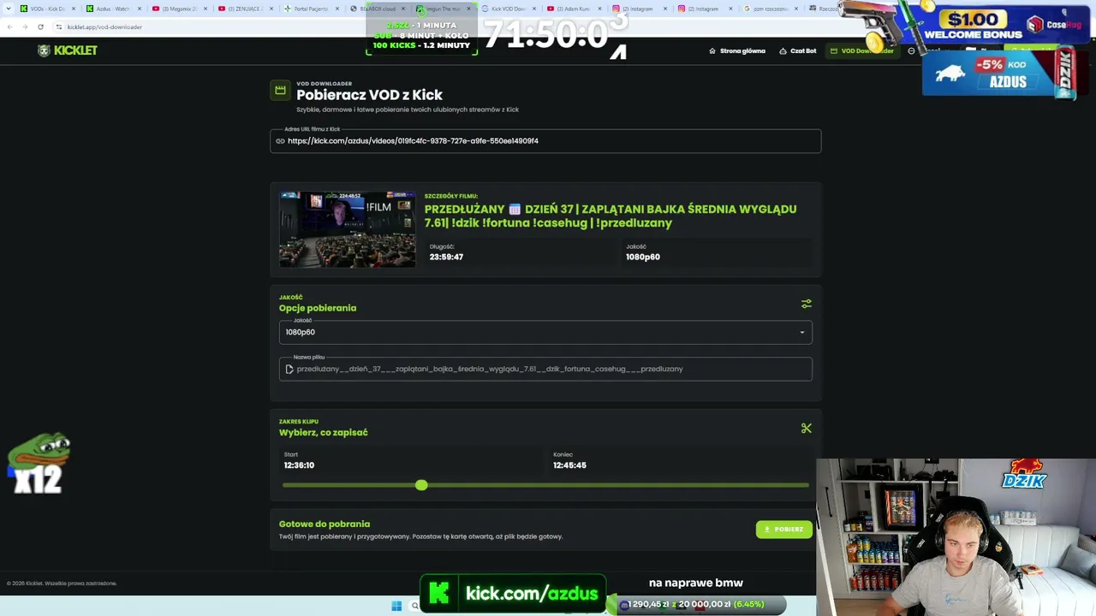The height and width of the screenshot is (616, 1096).
Task: Open the Windows Start menu
Action: tap(396, 606)
